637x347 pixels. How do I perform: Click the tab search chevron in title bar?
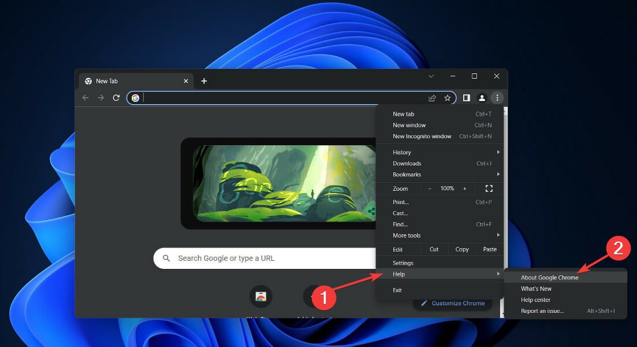coord(431,76)
